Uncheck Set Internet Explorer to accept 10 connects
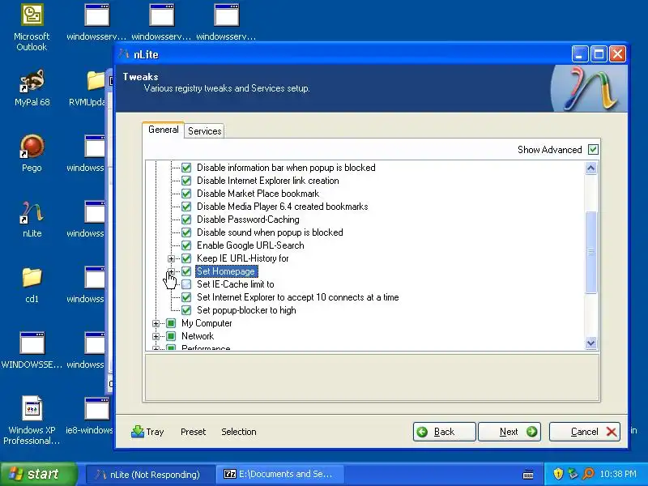 186,297
